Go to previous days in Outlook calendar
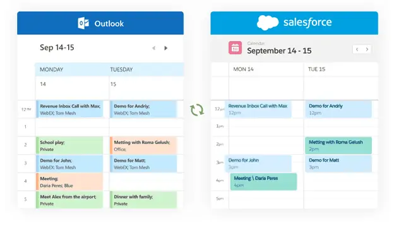Image resolution: width=394 pixels, height=240 pixels. (154, 48)
